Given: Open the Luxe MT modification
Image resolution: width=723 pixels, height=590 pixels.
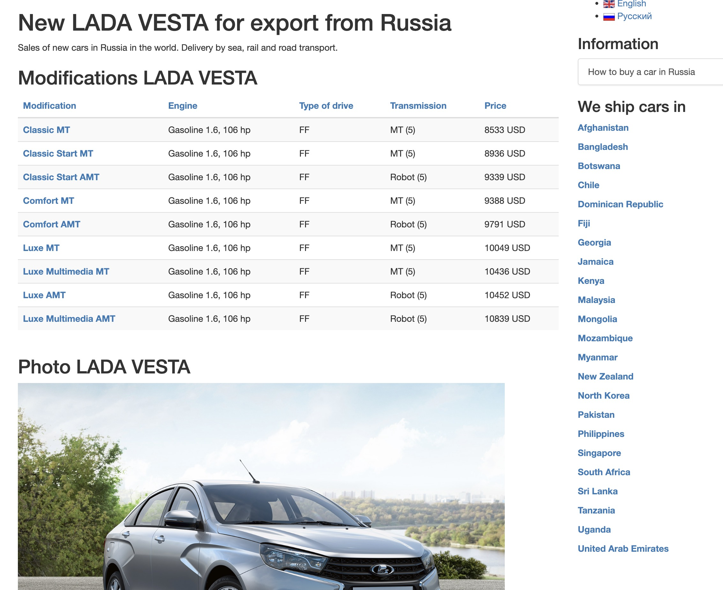Looking at the screenshot, I should click(41, 248).
